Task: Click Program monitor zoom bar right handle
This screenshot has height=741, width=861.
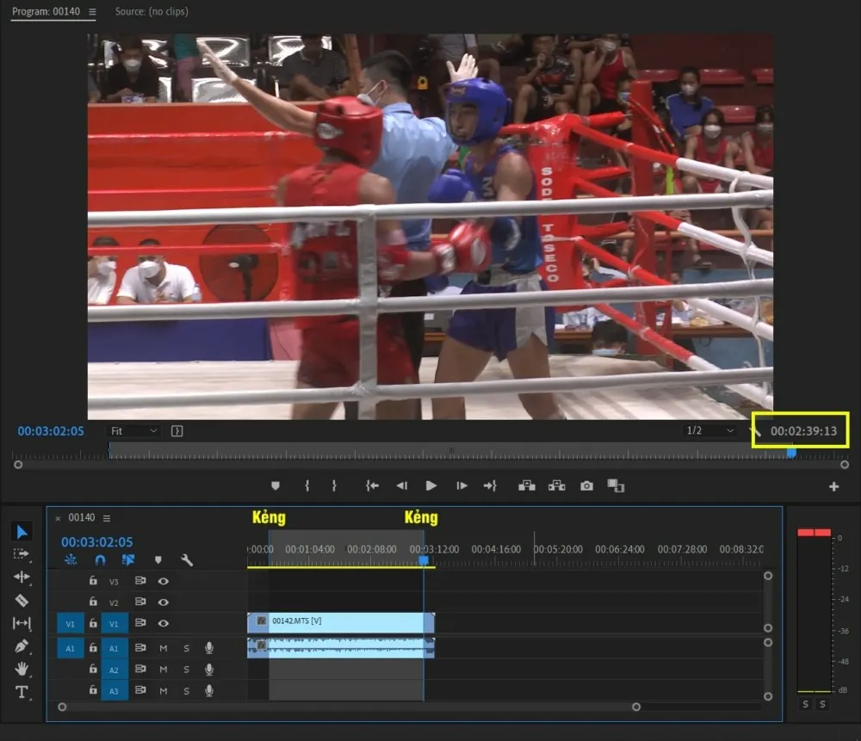Action: pos(845,465)
